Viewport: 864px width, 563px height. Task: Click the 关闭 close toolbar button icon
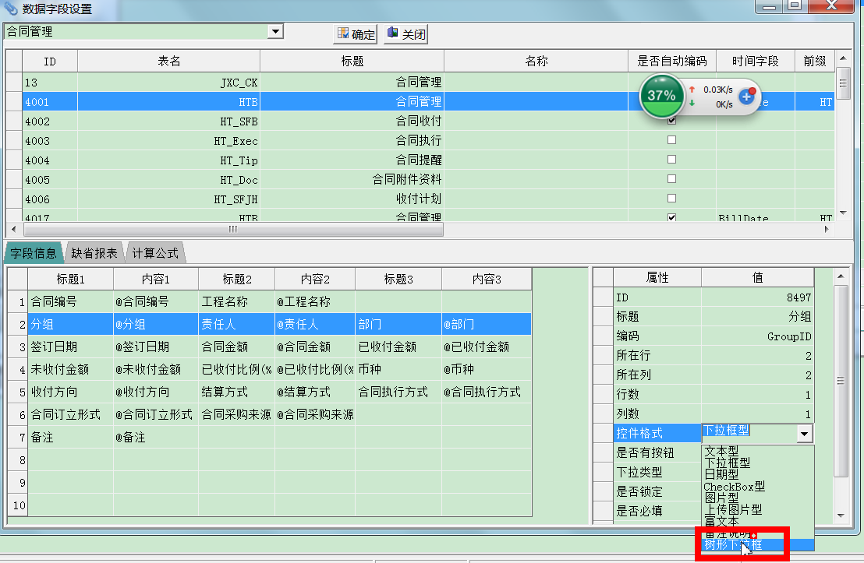(392, 34)
